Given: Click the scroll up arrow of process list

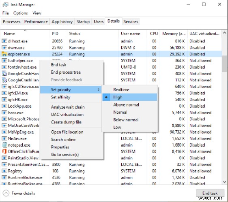Looking at the screenshot, I should (x=224, y=33).
